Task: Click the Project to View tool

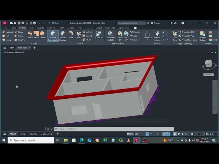Action: tap(186, 36)
